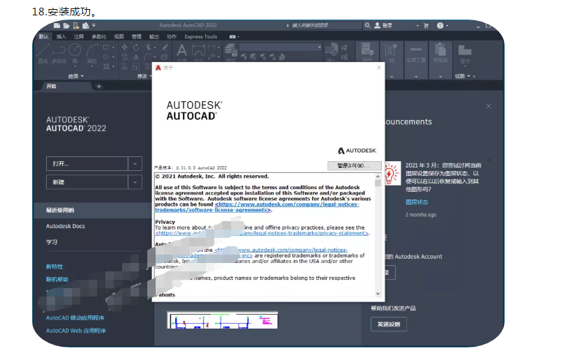
Task: Click the Base view (基点) icon
Action: [465, 50]
